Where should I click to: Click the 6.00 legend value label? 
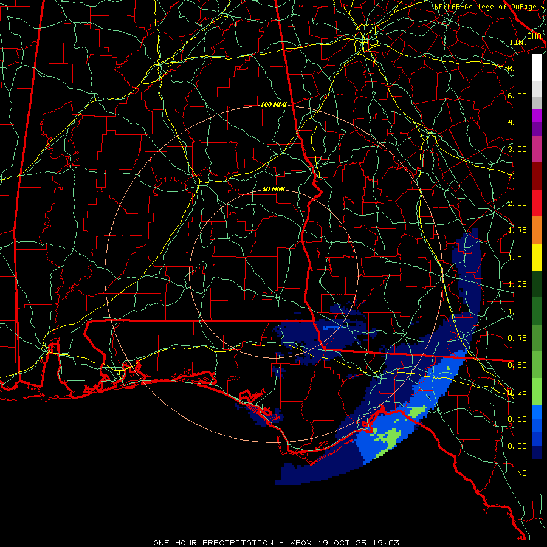click(x=517, y=95)
